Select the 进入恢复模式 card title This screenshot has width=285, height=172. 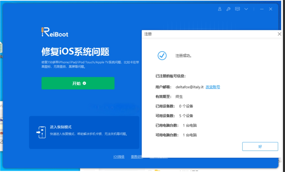tap(61, 127)
